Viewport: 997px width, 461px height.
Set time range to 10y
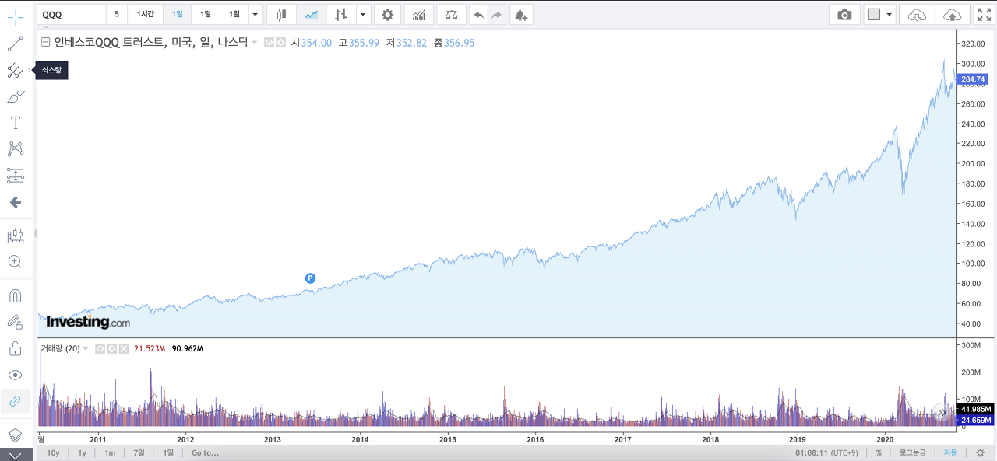coord(53,452)
